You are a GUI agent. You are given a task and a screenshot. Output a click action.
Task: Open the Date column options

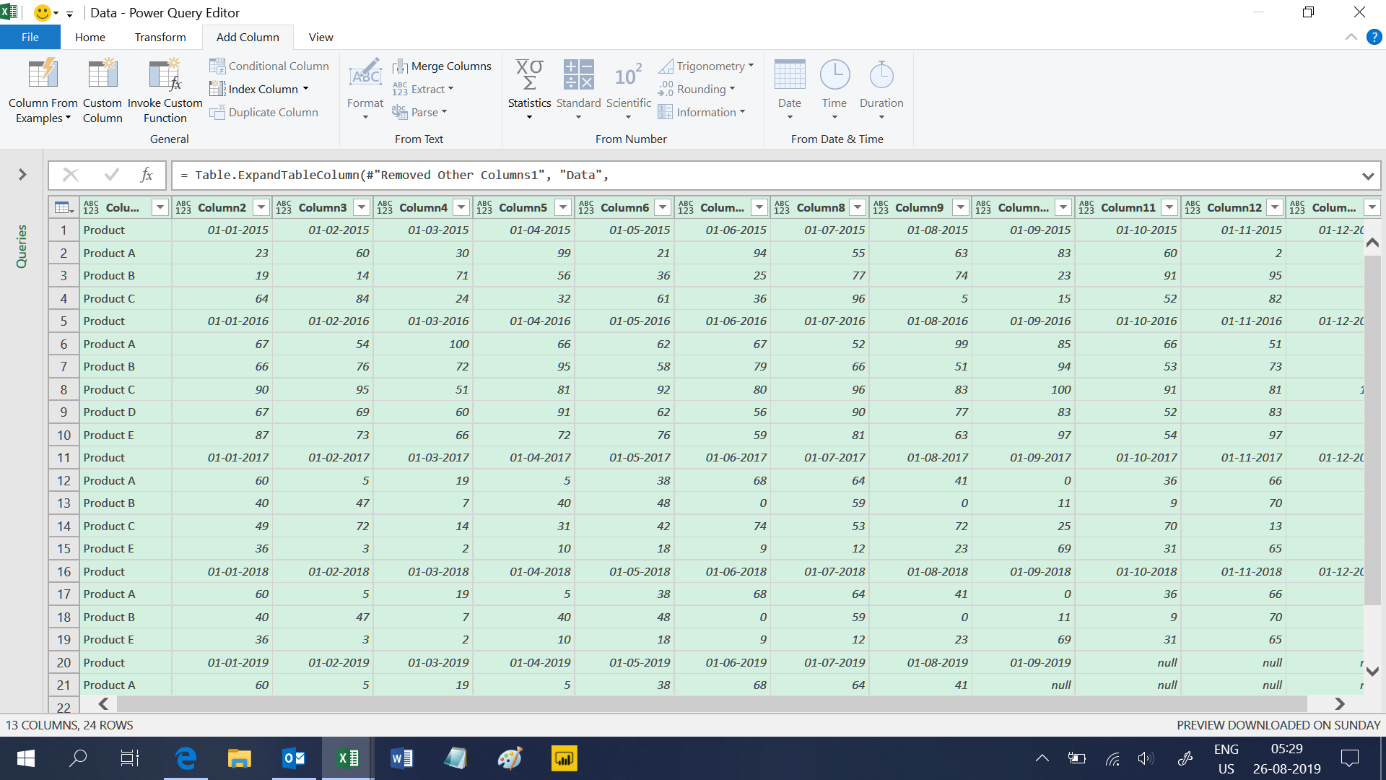(x=790, y=90)
